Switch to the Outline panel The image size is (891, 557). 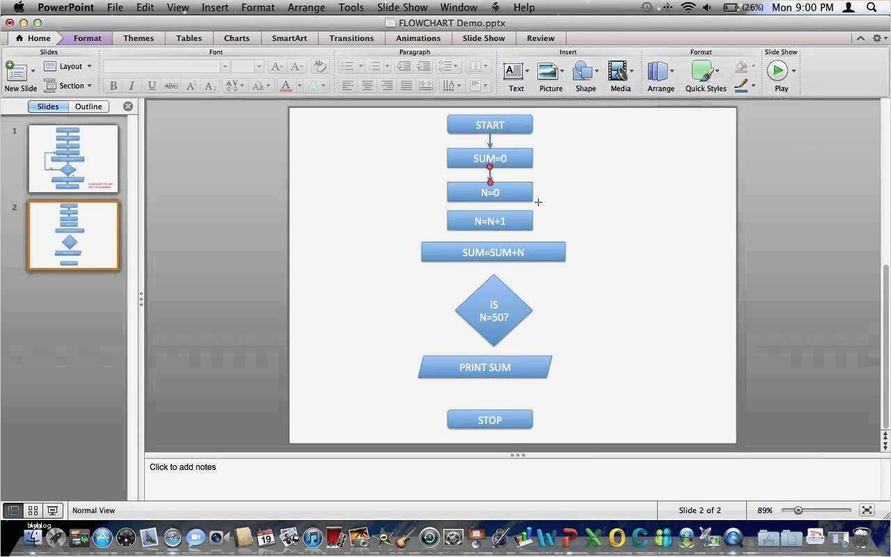[88, 106]
